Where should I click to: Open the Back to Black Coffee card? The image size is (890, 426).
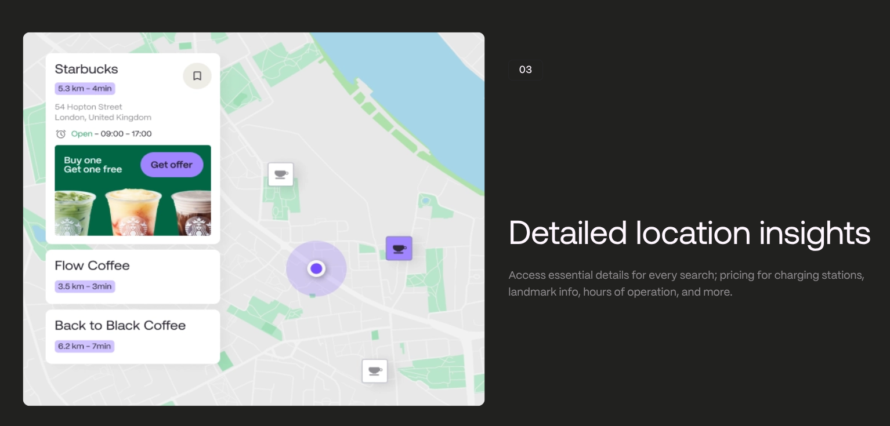coord(133,337)
